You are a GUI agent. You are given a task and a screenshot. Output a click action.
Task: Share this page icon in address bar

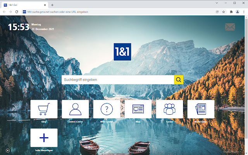[217, 12]
